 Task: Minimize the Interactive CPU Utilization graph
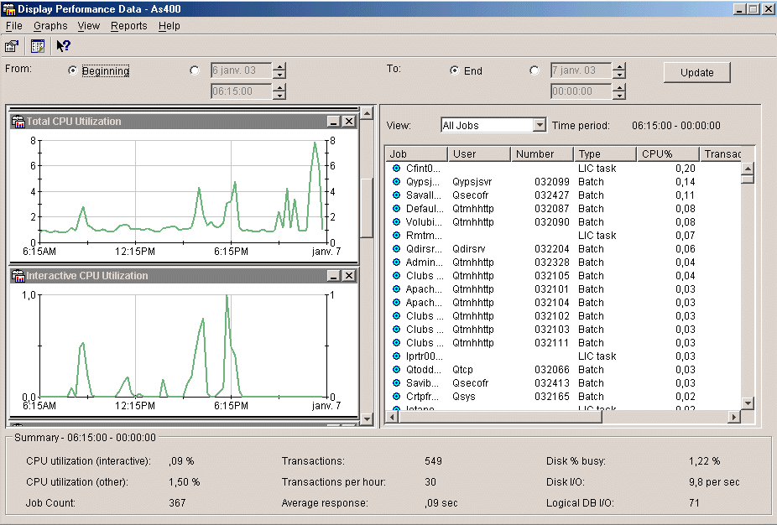333,276
